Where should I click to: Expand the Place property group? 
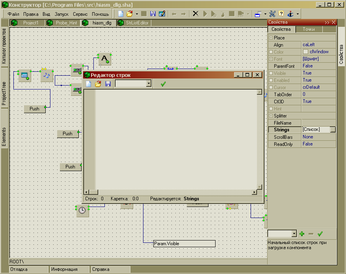pyautogui.click(x=271, y=38)
